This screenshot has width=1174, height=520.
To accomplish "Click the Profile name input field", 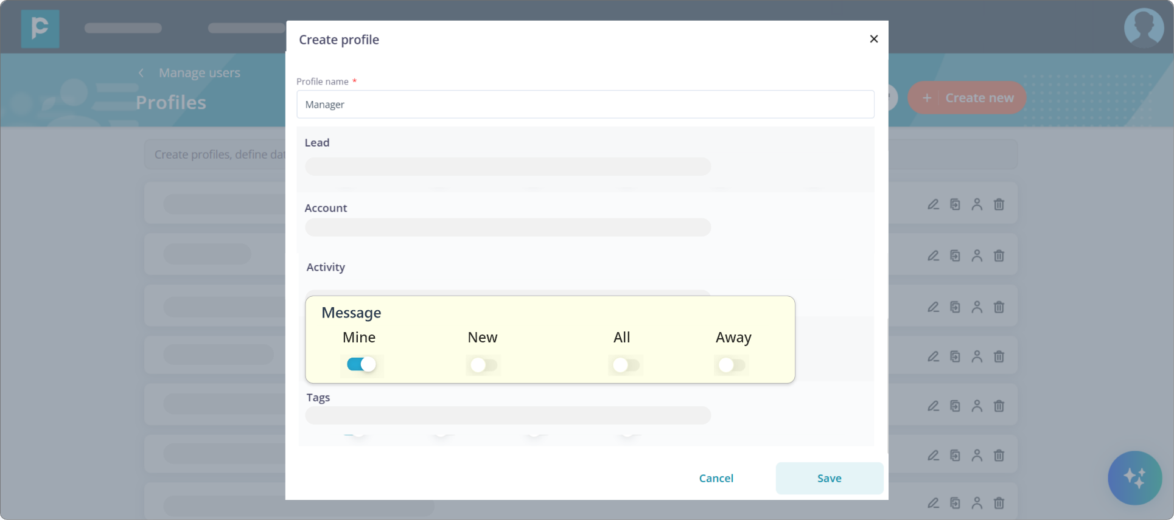I will 585,105.
